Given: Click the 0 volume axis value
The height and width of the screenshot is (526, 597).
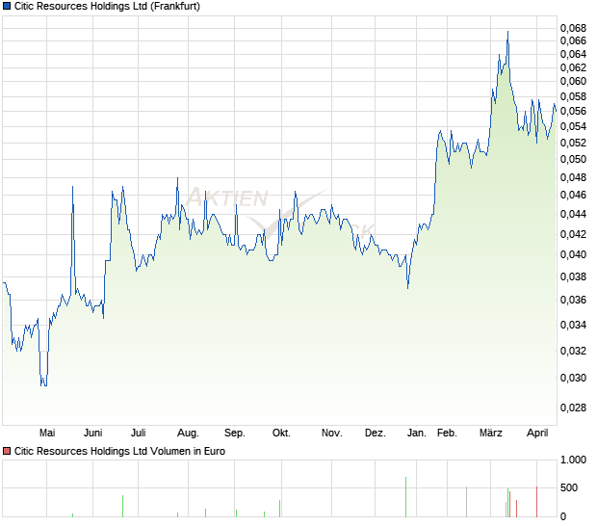Looking at the screenshot, I should 563,517.
